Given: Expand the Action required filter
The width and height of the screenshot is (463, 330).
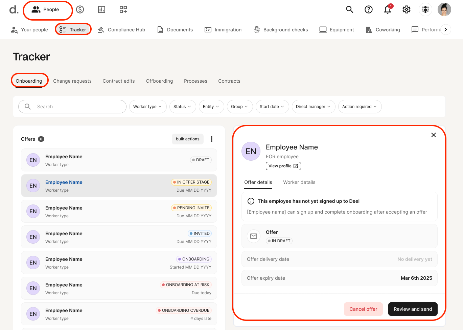Looking at the screenshot, I should 360,107.
